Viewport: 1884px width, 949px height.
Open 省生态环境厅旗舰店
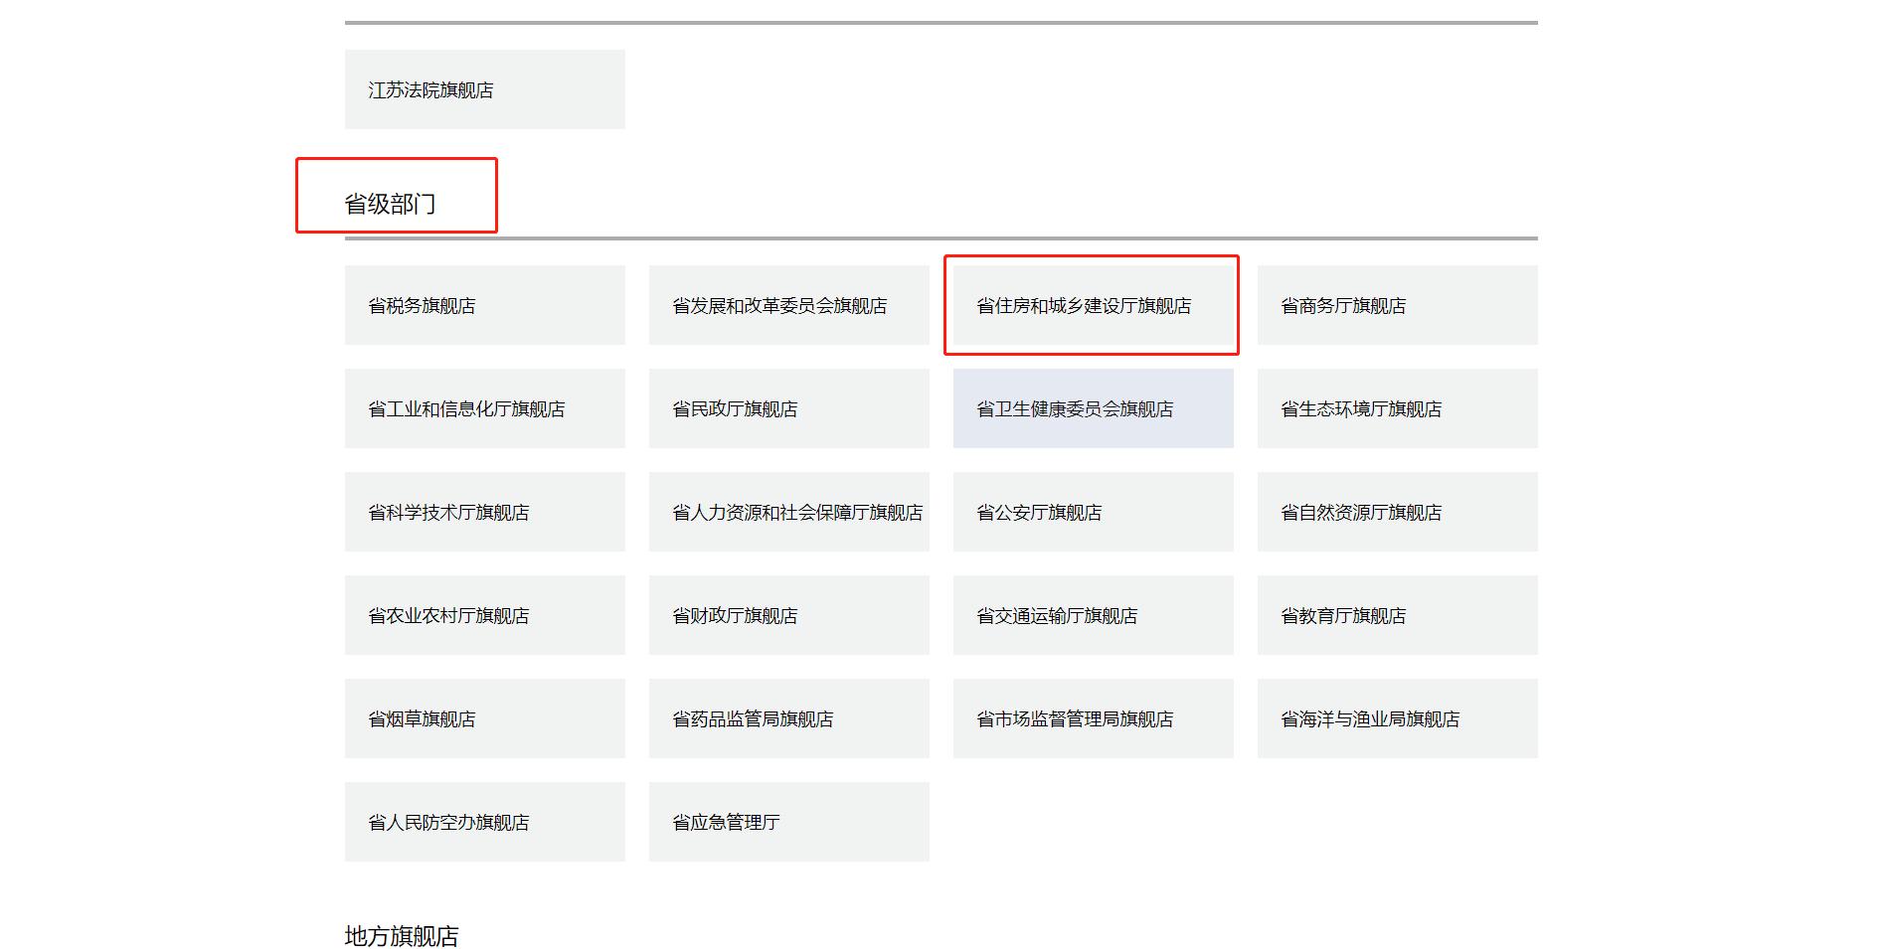coord(1398,408)
